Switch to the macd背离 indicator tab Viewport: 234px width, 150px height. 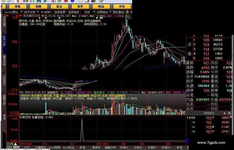54,148
